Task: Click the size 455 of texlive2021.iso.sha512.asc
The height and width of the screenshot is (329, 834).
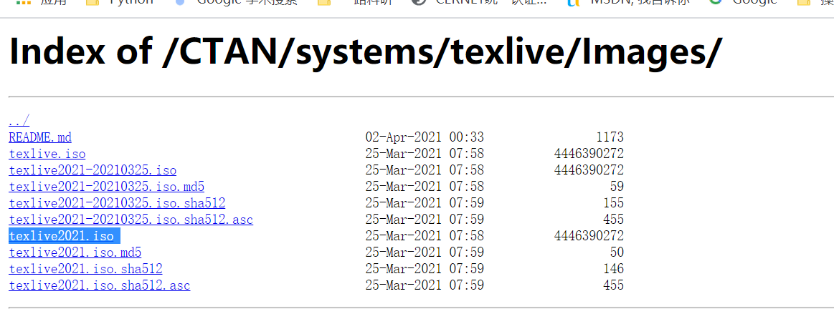Action: coord(613,285)
